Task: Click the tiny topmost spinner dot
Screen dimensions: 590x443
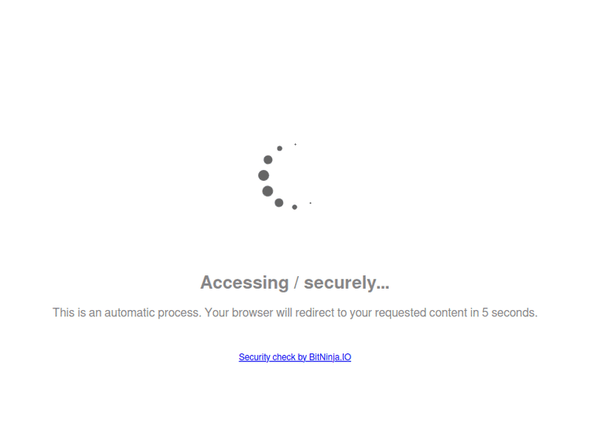Action: (x=295, y=145)
